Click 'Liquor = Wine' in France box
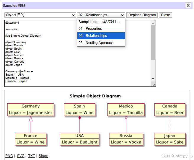 click(30, 142)
